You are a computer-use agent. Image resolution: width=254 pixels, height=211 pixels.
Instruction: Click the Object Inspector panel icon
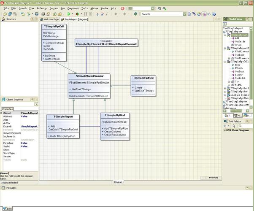[3, 100]
